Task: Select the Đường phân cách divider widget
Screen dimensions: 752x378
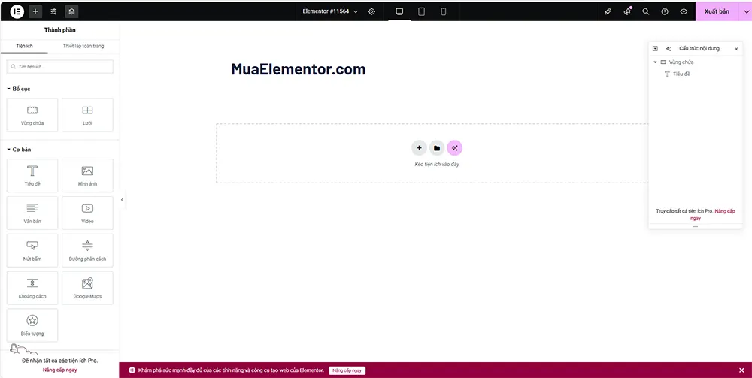Action: (87, 250)
